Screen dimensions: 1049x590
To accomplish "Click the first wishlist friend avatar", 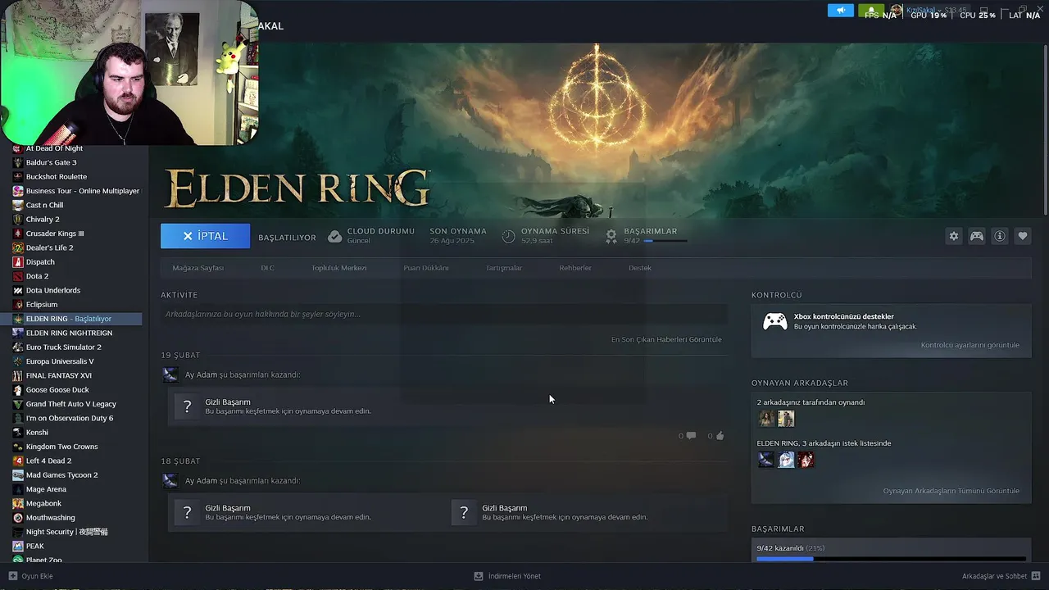I will [x=766, y=460].
